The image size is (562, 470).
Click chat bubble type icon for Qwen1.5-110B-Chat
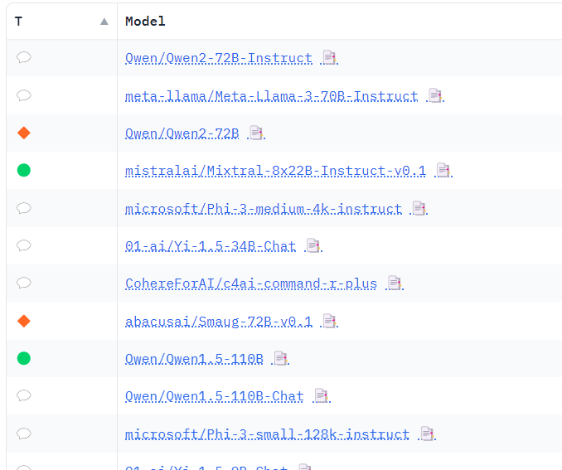click(24, 395)
